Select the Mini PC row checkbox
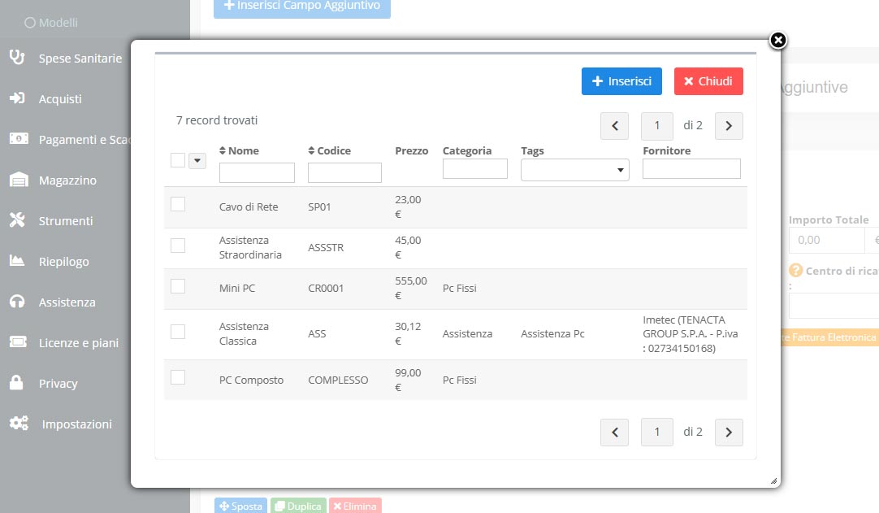879x513 pixels. (x=178, y=286)
